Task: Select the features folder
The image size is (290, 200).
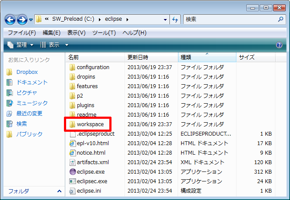Action: (x=87, y=86)
